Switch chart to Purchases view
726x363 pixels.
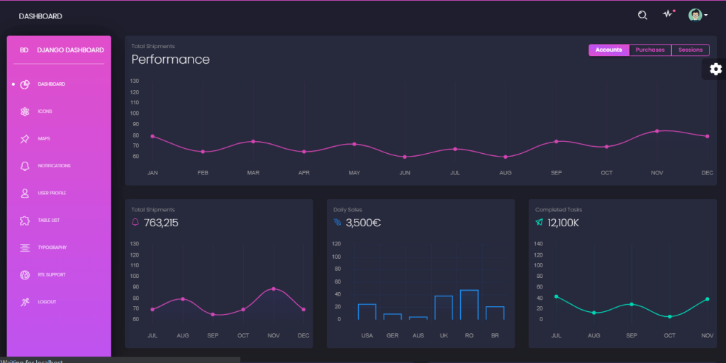(x=650, y=50)
